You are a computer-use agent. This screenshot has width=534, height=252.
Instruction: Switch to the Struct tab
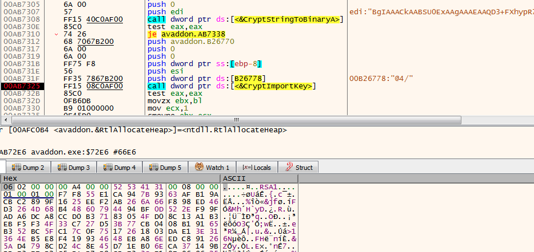point(298,167)
